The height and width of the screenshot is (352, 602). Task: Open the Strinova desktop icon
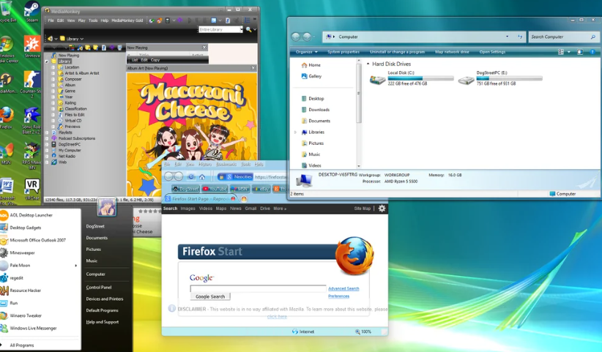(32, 46)
